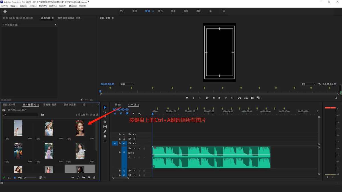Adjust the bin thumbnail size slider
The height and width of the screenshot is (192, 342).
click(x=30, y=177)
